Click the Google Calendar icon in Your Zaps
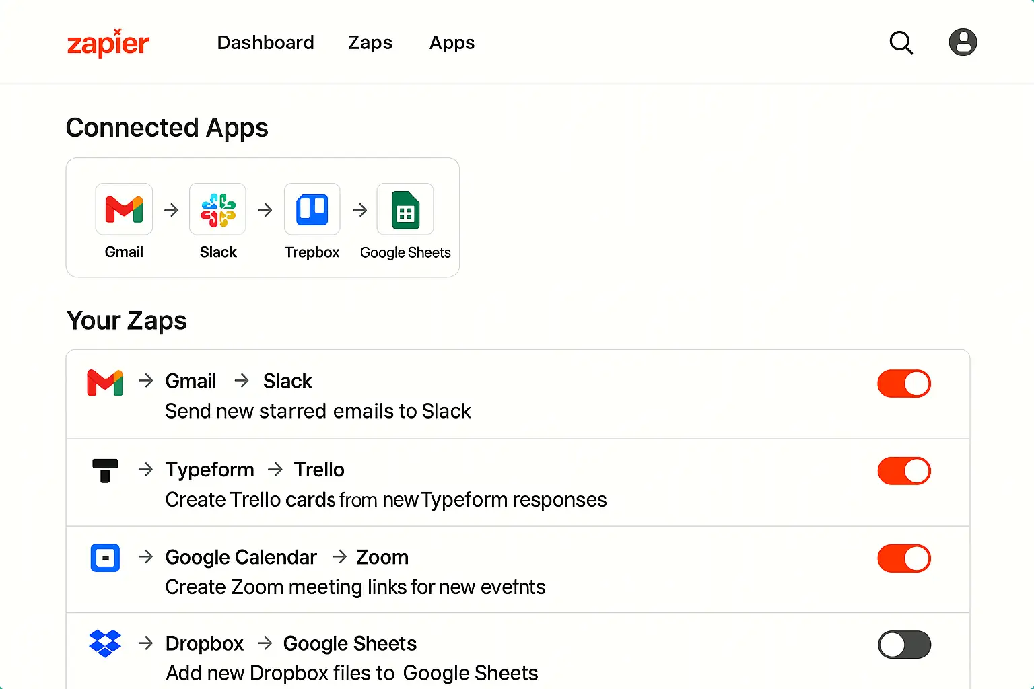Screen dimensions: 1034x689 [105, 558]
